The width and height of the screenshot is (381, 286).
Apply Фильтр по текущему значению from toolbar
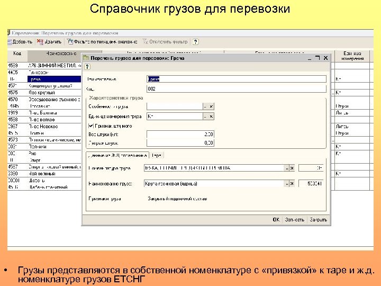(x=102, y=42)
